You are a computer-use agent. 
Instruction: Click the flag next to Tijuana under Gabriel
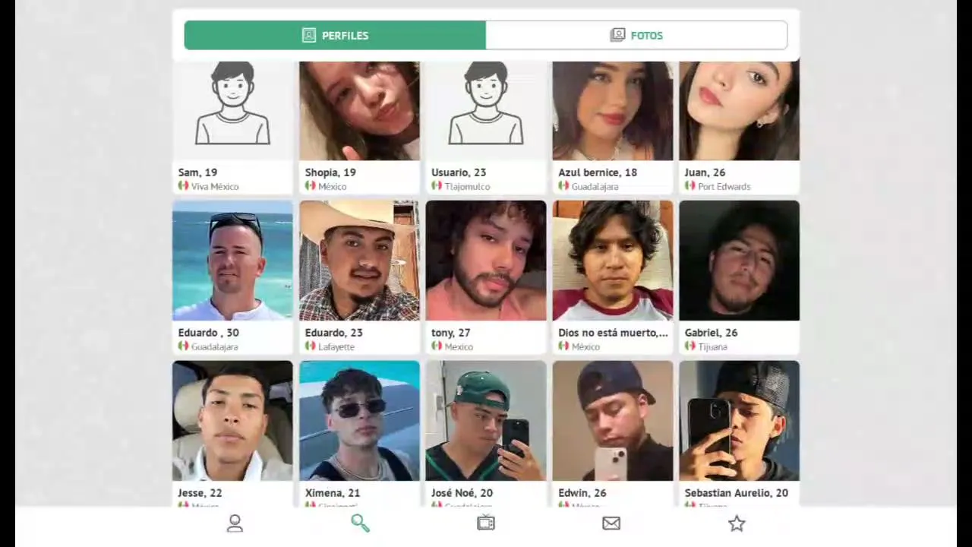[x=690, y=346]
